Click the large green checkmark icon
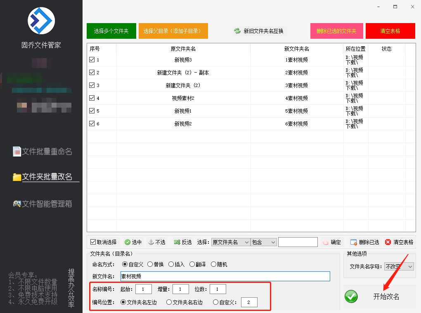 (x=351, y=297)
